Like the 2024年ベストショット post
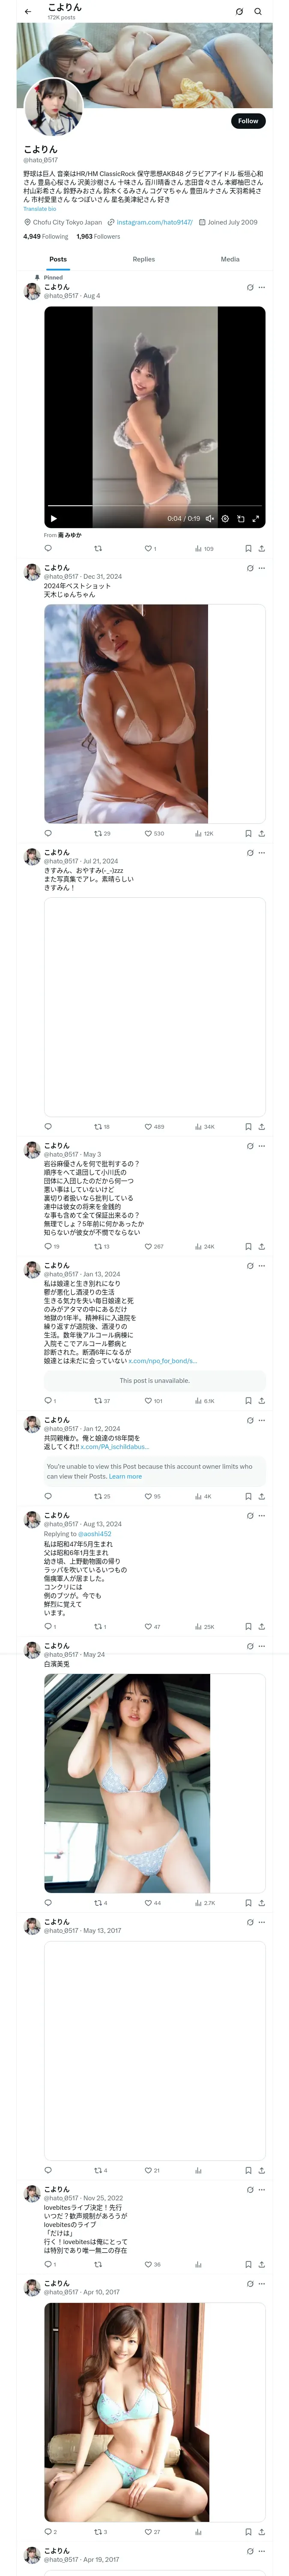This screenshot has width=289, height=2576. [x=149, y=833]
